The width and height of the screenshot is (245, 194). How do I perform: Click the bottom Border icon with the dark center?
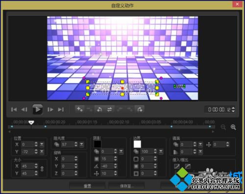click(136, 173)
